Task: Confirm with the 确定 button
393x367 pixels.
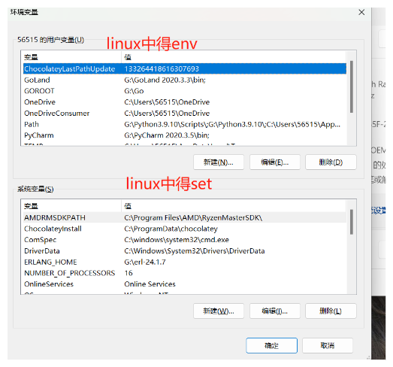Action: 272,345
